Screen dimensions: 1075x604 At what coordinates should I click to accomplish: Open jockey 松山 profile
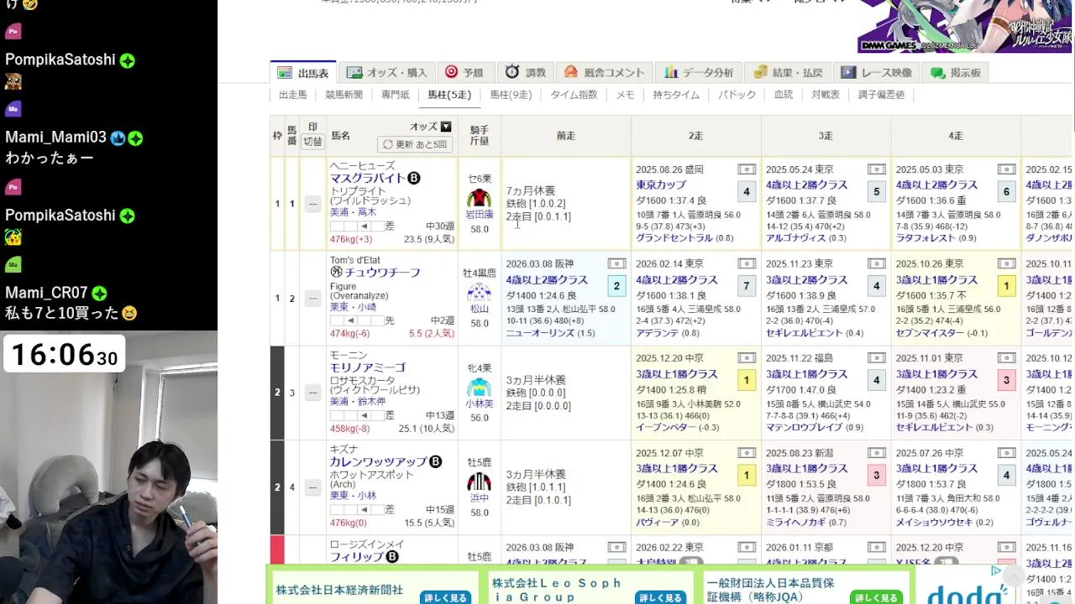(480, 309)
